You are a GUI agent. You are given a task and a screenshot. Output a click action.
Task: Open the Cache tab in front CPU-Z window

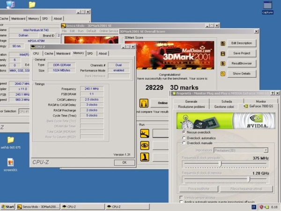coord(49,53)
